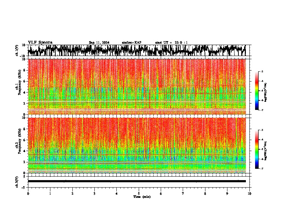Click the time axis tick label "0"
281x217 pixels.
point(28,194)
